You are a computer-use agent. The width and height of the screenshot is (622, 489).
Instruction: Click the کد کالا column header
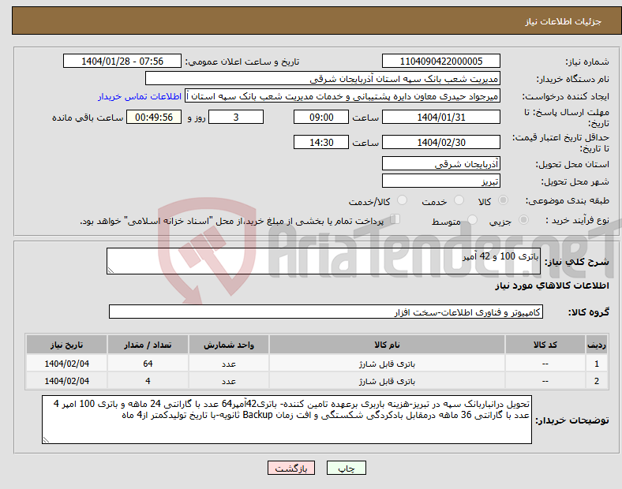(x=545, y=345)
